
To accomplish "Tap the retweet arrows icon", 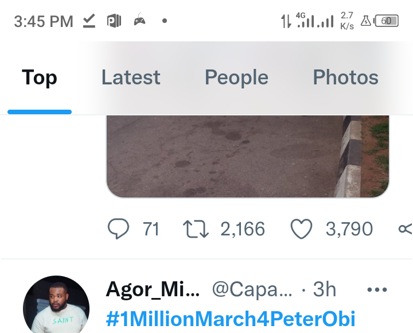I will 196,229.
